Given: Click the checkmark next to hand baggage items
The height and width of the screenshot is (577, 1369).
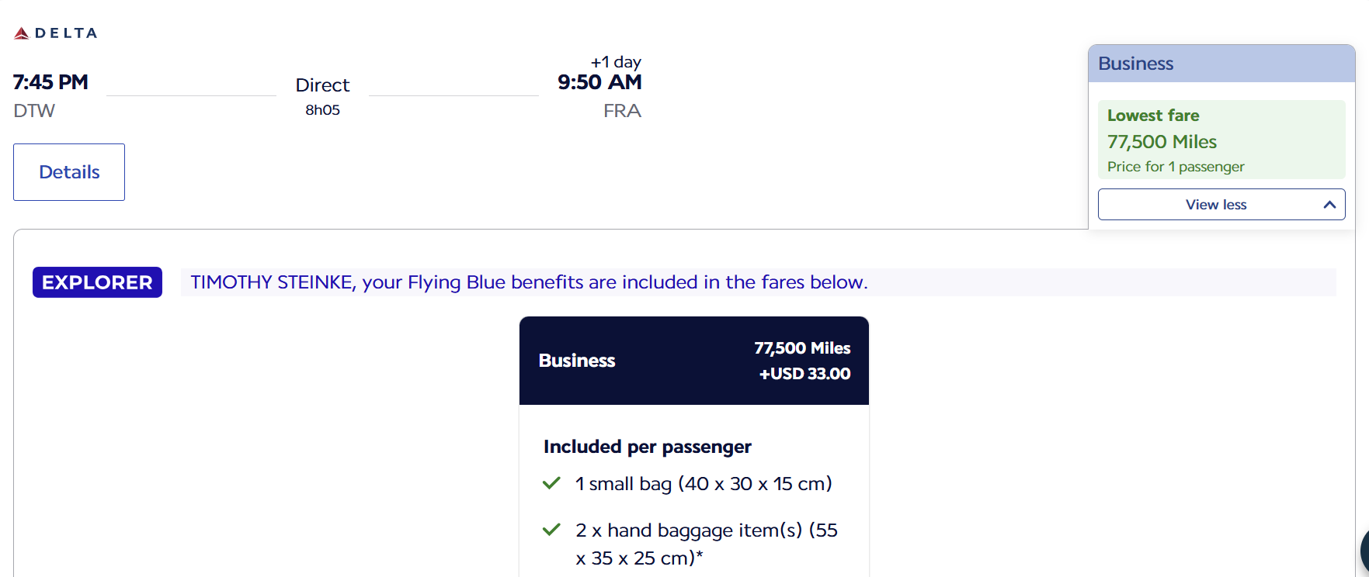Looking at the screenshot, I should pos(551,530).
